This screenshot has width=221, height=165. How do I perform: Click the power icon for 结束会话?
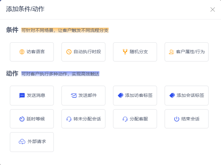click(x=176, y=119)
